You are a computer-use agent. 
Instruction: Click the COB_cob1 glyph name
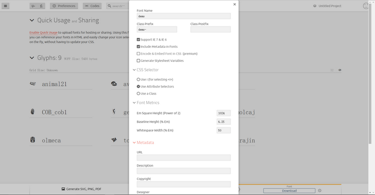(54, 112)
